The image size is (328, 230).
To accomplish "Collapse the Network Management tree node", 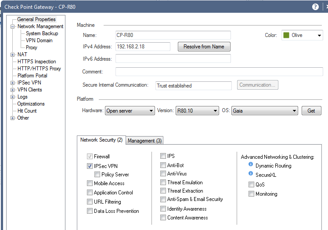I will click(x=13, y=26).
